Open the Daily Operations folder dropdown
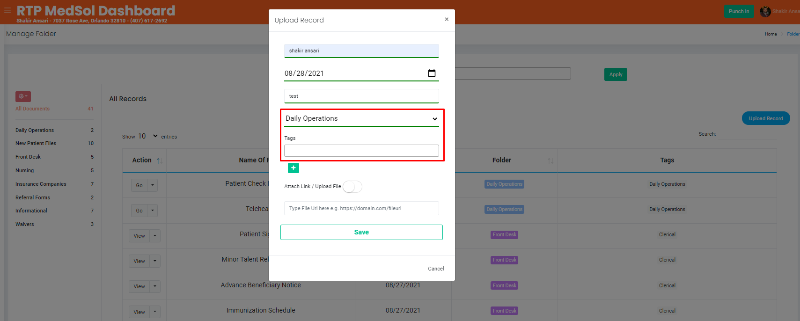The height and width of the screenshot is (321, 800). click(361, 118)
